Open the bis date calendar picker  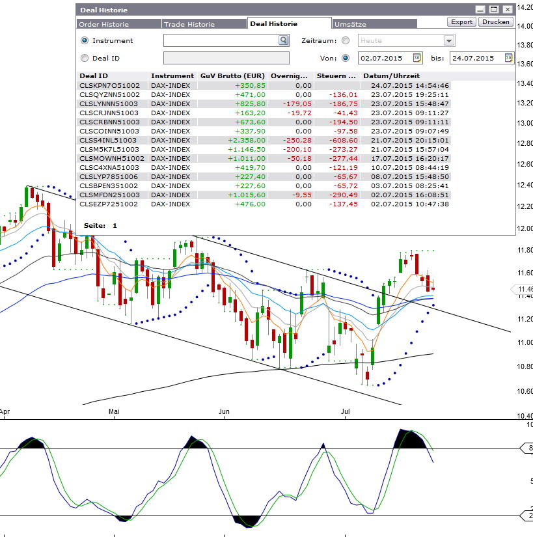508,58
